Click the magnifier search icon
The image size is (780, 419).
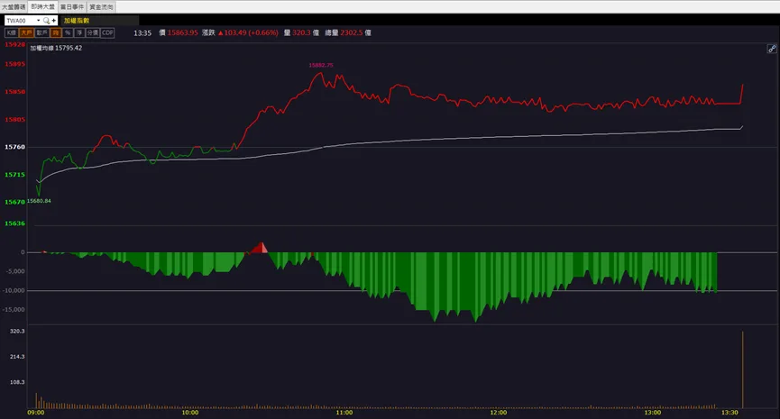(x=46, y=21)
